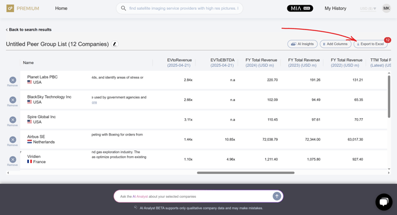Image resolution: width=397 pixels, height=215 pixels.
Task: Send question to AI Analyst arrow
Action: (277, 196)
